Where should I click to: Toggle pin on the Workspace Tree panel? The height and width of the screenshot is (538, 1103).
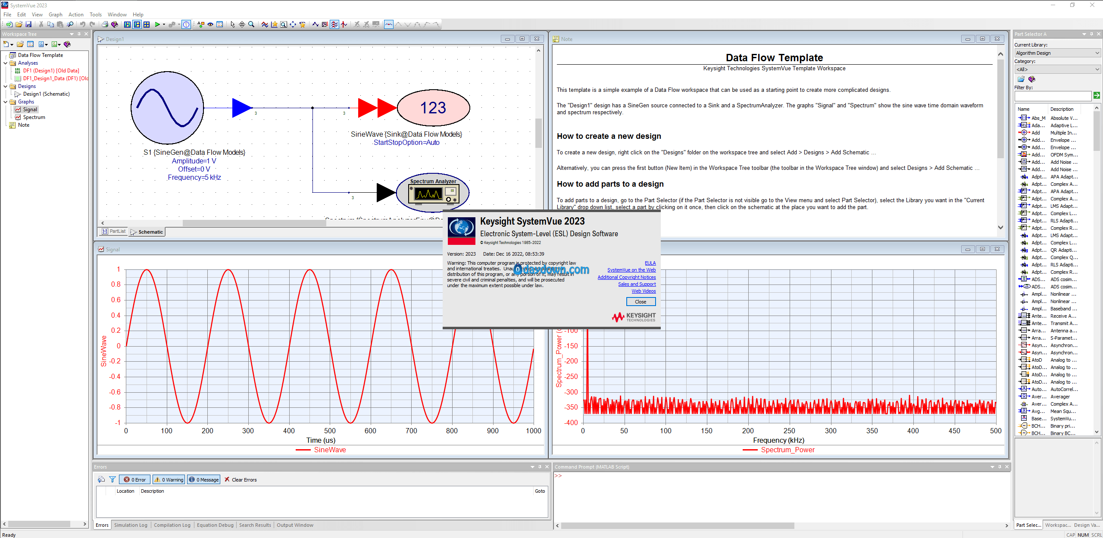point(79,34)
